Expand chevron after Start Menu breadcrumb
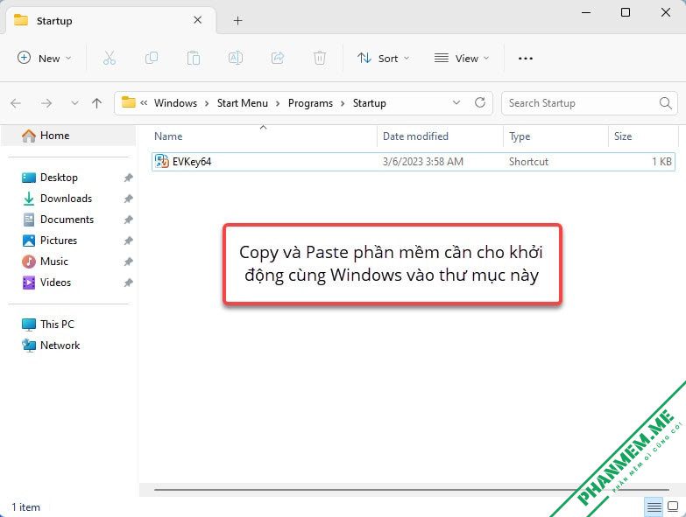686x517 pixels. [x=278, y=104]
